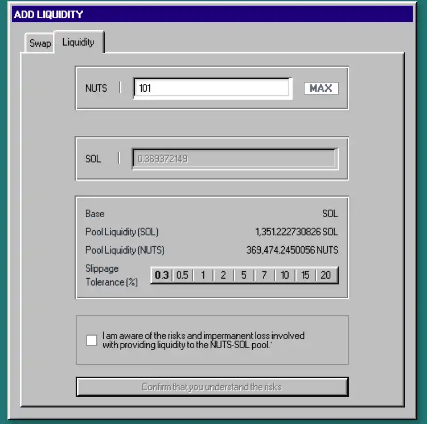Click the risk acknowledgment text label

203,340
